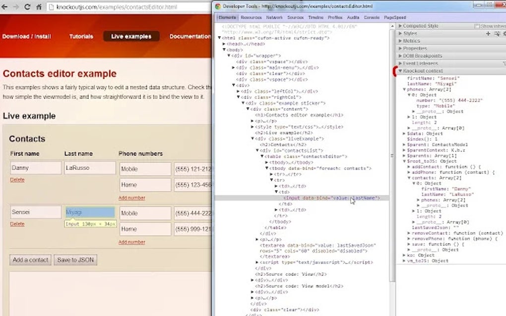
Task: Enable the Show inherited checkbox
Action: pyautogui.click(x=477, y=26)
